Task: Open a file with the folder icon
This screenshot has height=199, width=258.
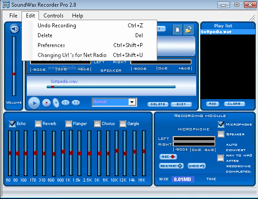Action: coord(188,30)
